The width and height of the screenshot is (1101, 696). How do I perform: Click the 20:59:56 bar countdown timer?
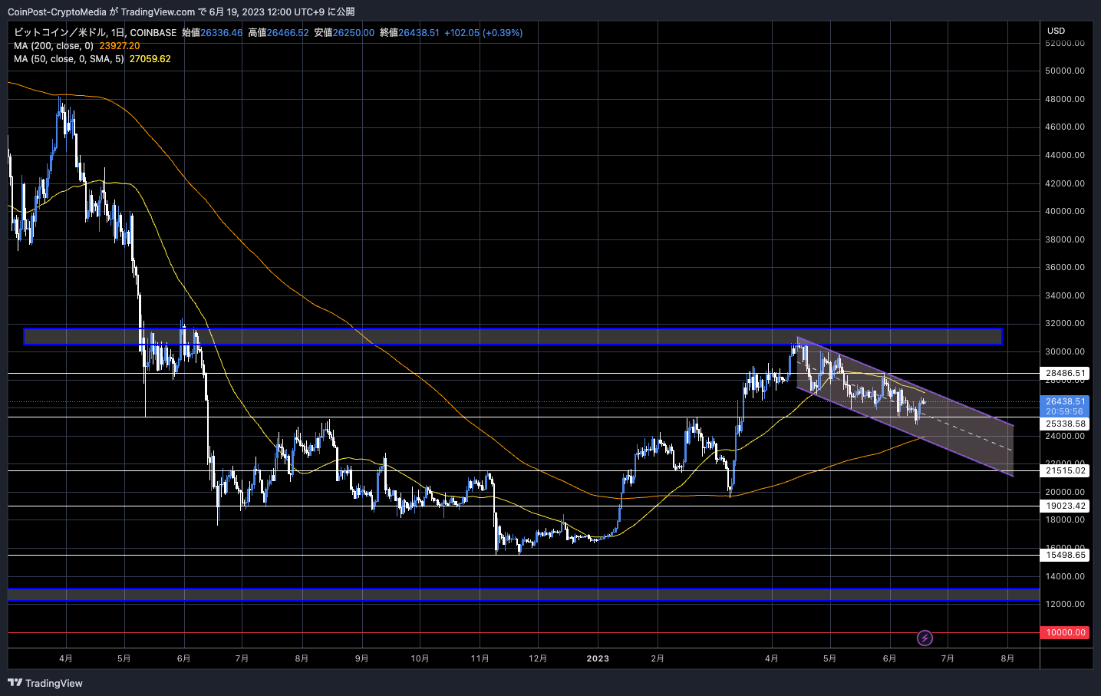(1065, 411)
